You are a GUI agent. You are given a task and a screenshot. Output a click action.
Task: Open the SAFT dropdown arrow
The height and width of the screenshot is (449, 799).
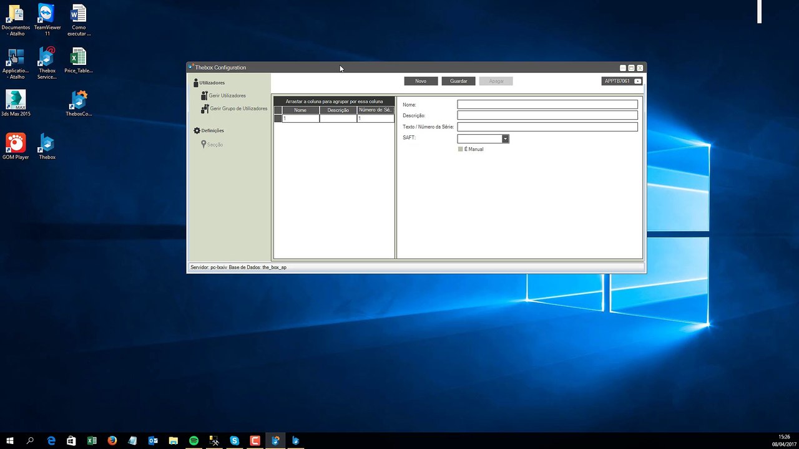[506, 138]
